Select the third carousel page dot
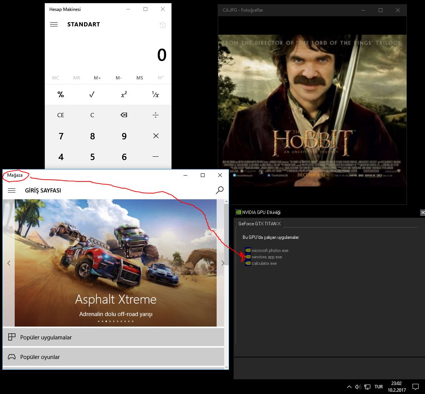The height and width of the screenshot is (394, 425). coord(106,321)
